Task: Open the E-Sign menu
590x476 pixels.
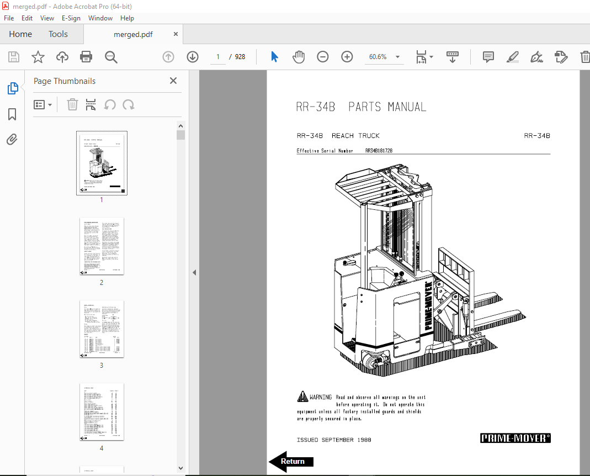Action: (71, 18)
